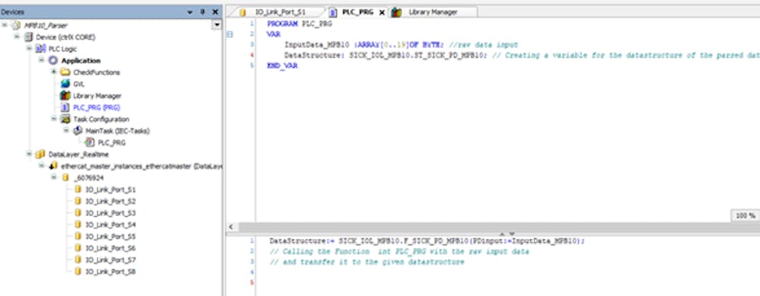Click the END_VAR keyword
Viewport: 760px width, 296px height.
(x=282, y=65)
